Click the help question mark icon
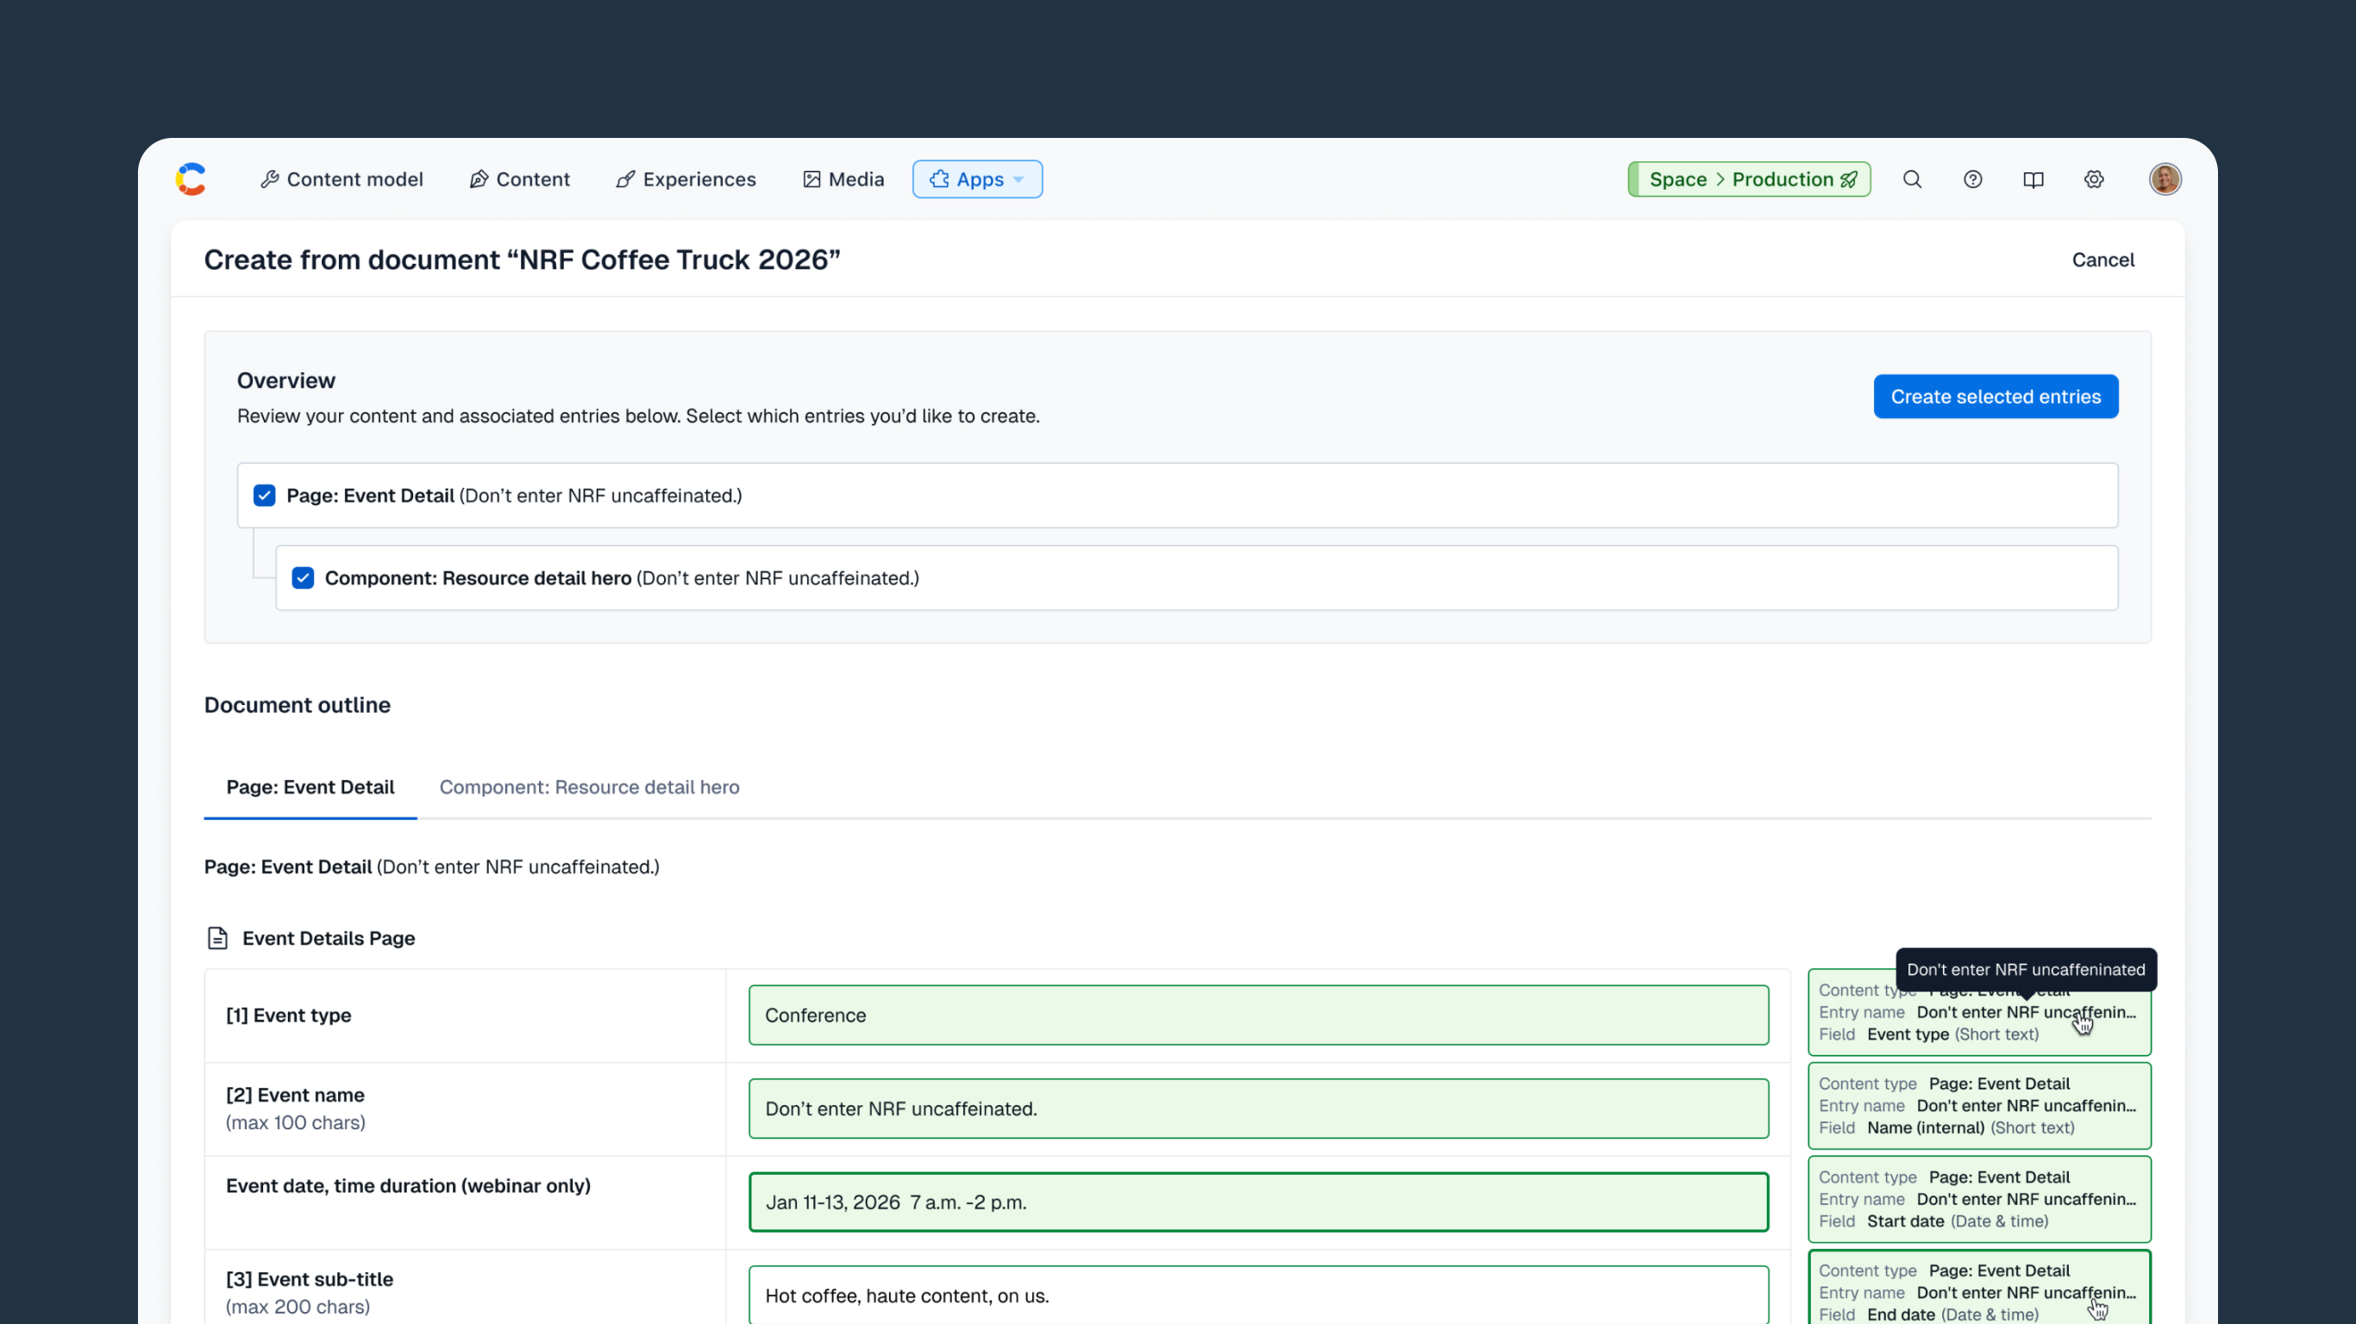2356x1324 pixels. [x=1973, y=179]
